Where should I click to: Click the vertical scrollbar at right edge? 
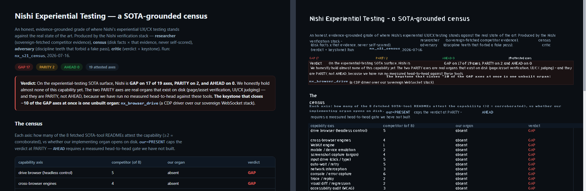(x=584, y=45)
